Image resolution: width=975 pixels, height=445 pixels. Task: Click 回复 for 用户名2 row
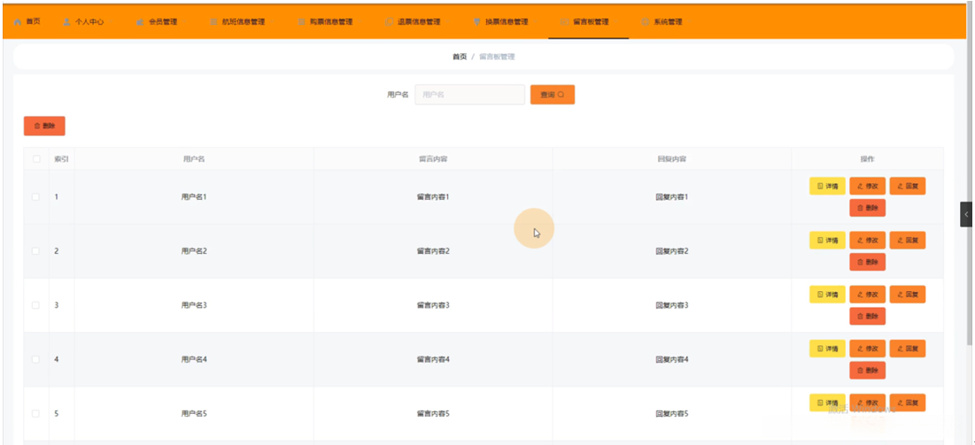[x=907, y=240]
